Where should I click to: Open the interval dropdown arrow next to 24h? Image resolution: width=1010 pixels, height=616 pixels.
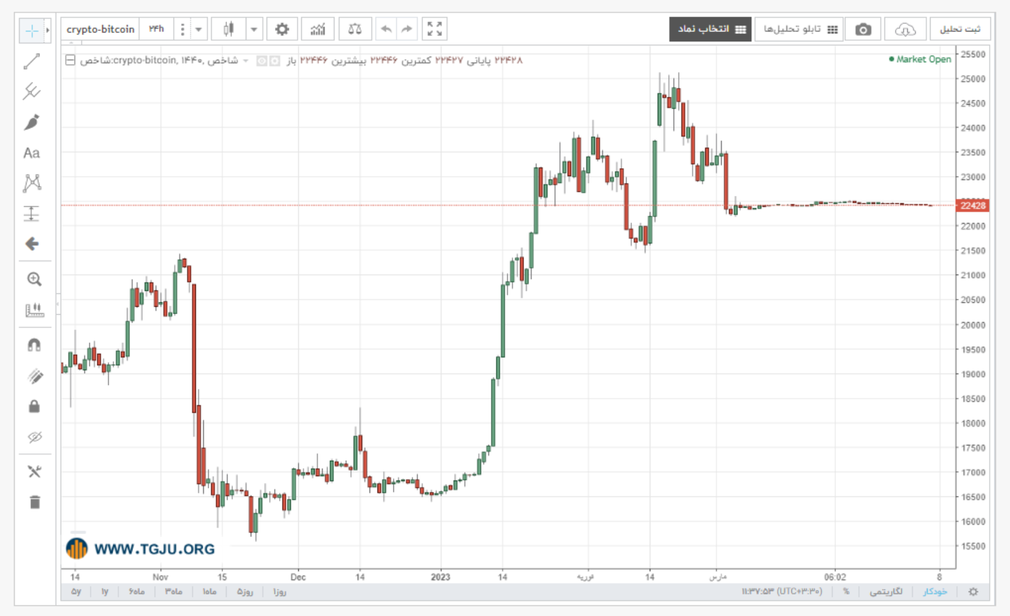[198, 29]
